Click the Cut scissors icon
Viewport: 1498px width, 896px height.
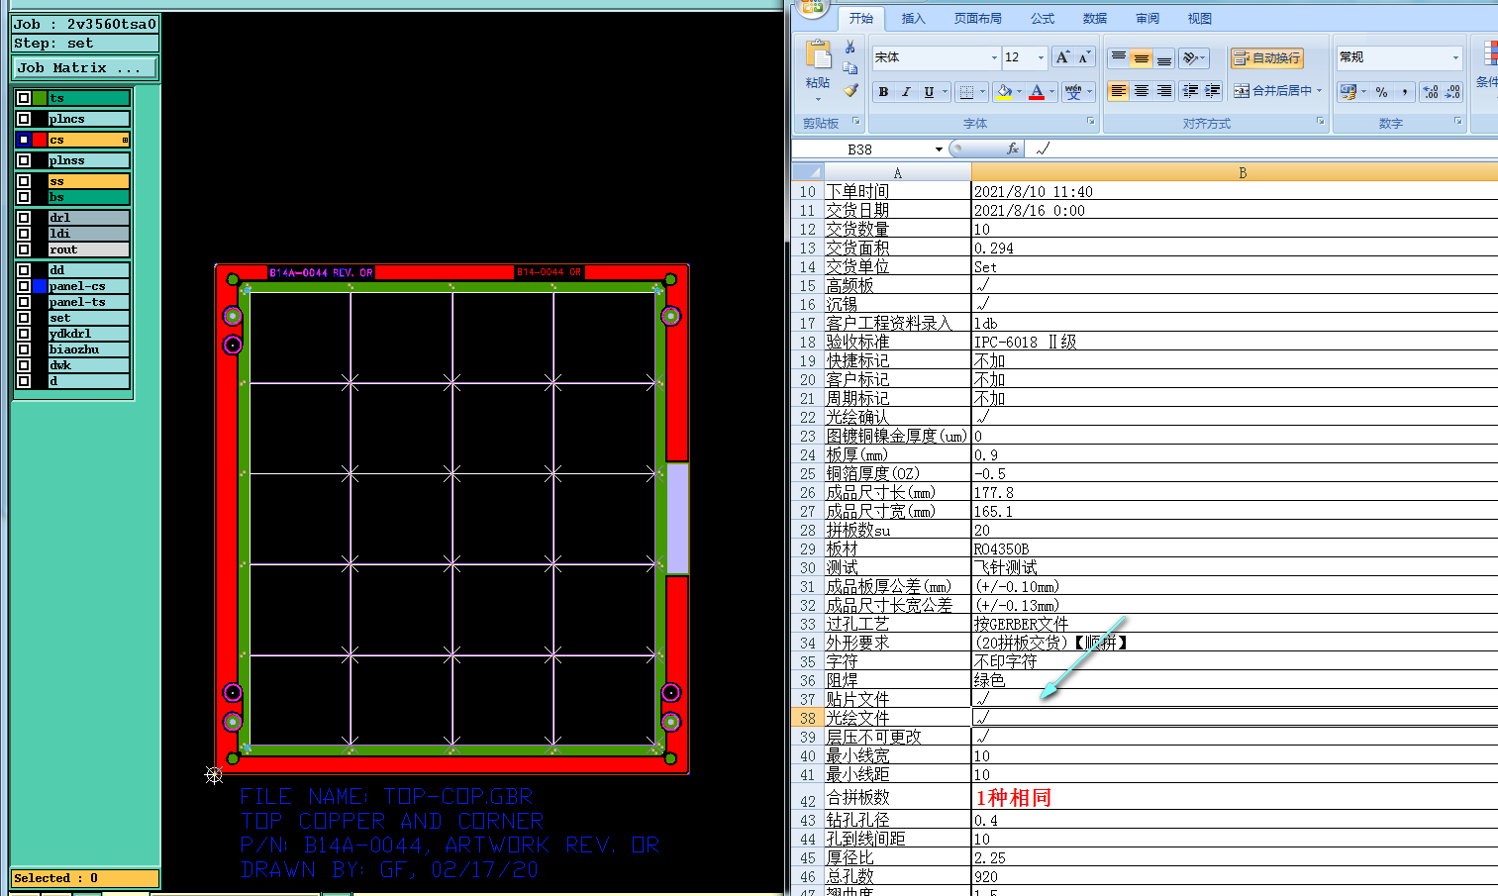coord(849,48)
